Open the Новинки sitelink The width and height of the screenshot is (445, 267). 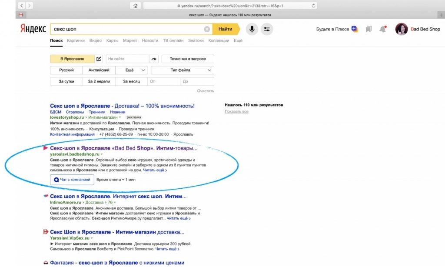point(117,112)
